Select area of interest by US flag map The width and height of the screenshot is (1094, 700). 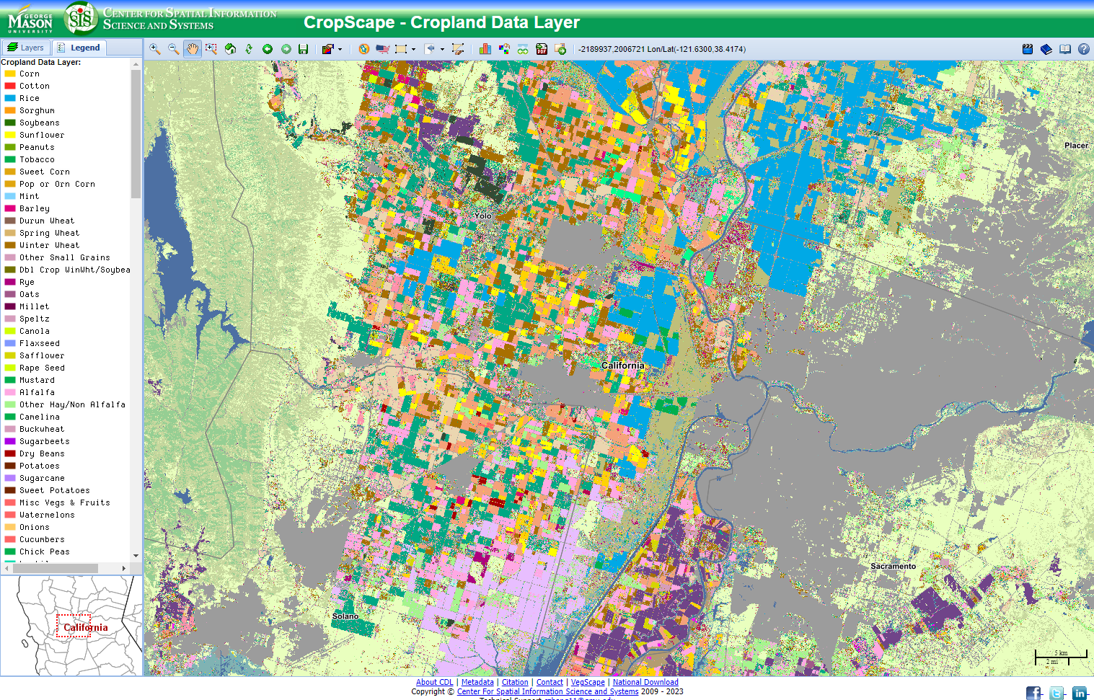(x=382, y=49)
